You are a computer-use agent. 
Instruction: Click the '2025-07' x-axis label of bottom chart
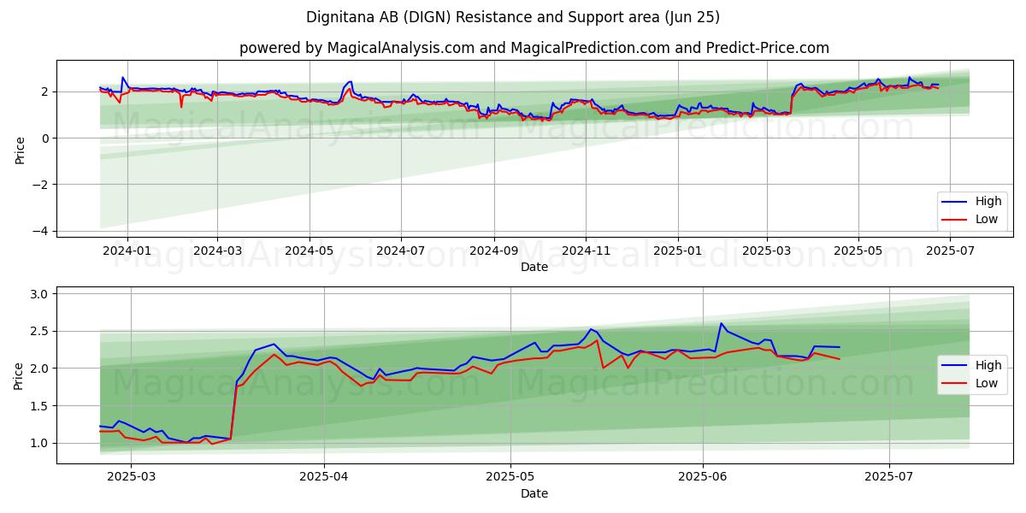point(889,478)
